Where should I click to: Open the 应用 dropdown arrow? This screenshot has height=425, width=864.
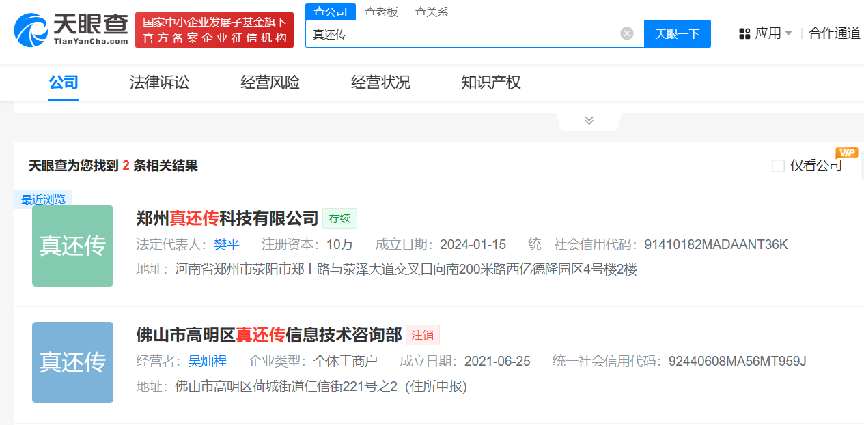point(790,33)
